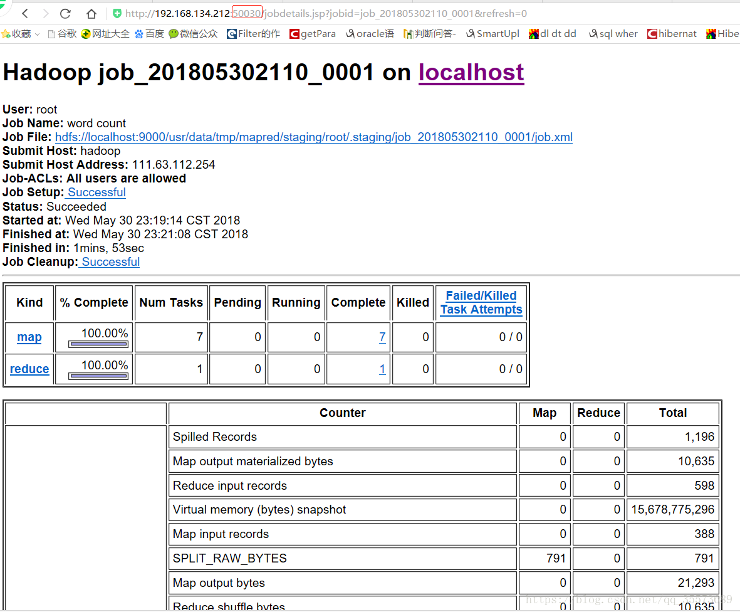Image resolution: width=740 pixels, height=612 pixels.
Task: Click the address bar URL field
Action: pyautogui.click(x=326, y=14)
